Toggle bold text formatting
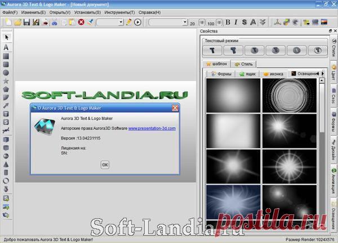Image resolution: width=338 pixels, height=243 pixels. (228, 22)
